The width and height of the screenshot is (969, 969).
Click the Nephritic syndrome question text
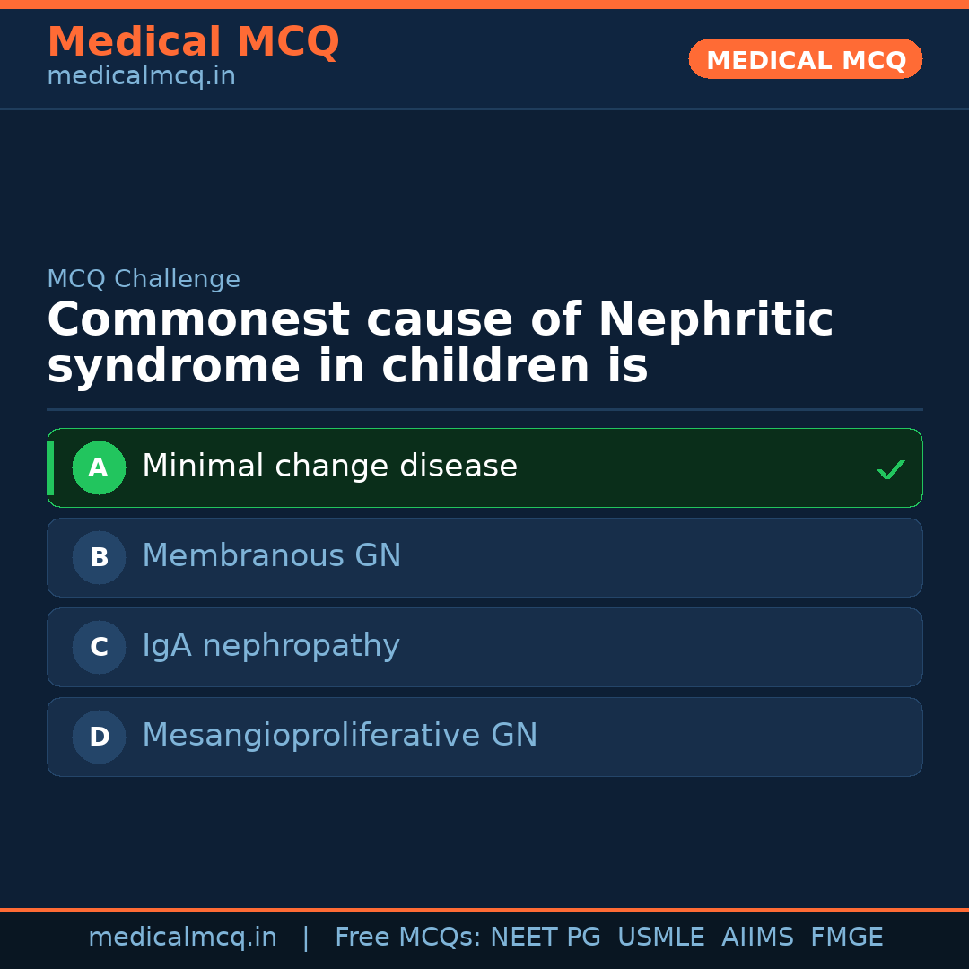(440, 344)
